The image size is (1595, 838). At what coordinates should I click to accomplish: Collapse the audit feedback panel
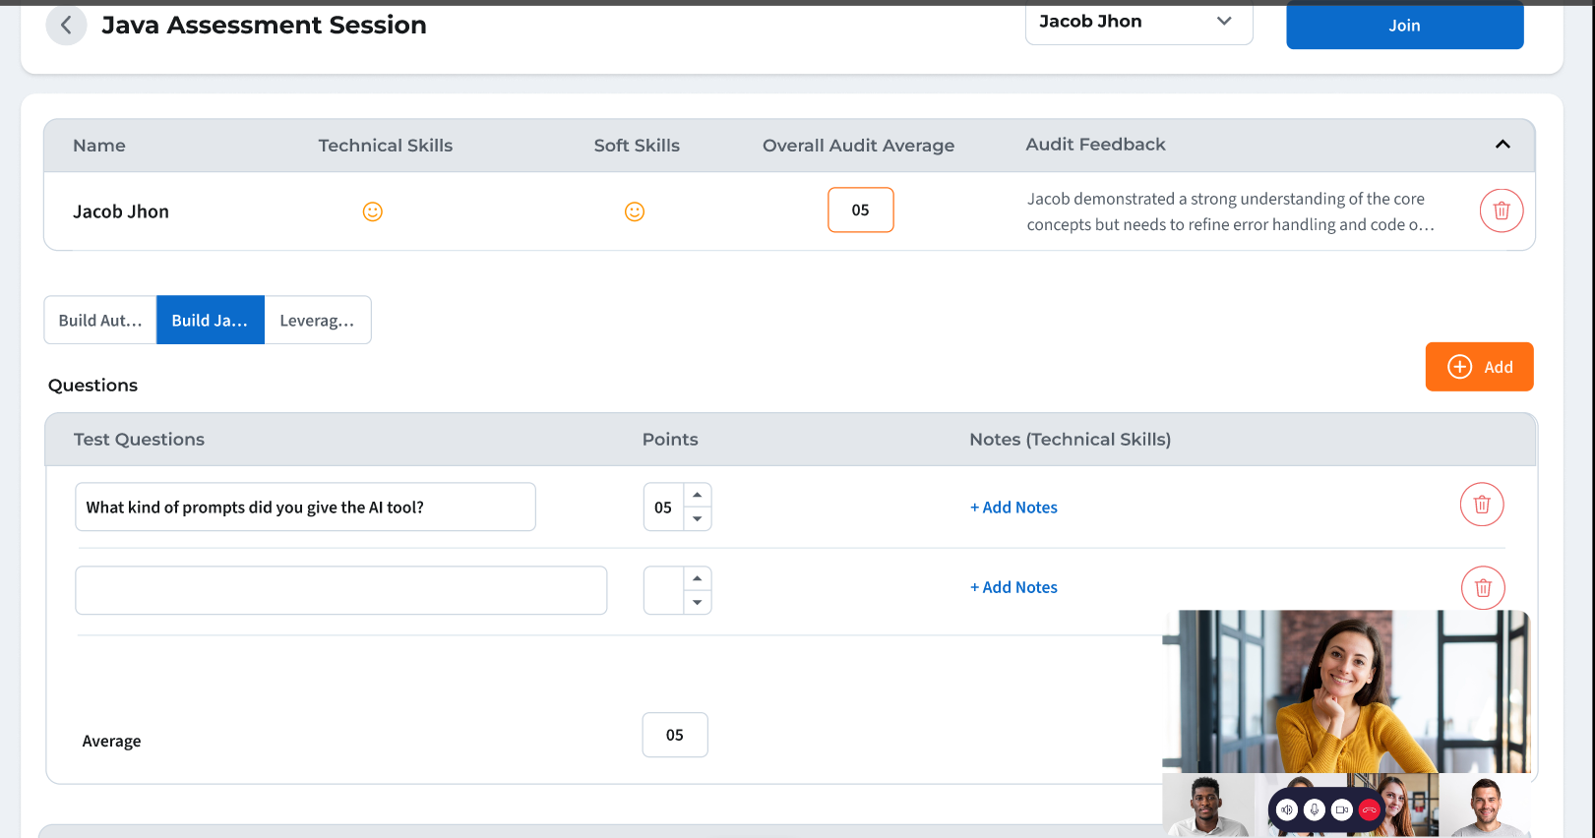1502,145
